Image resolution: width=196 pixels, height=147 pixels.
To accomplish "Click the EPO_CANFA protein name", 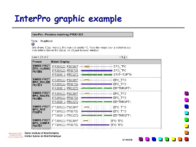I will 41,123.
